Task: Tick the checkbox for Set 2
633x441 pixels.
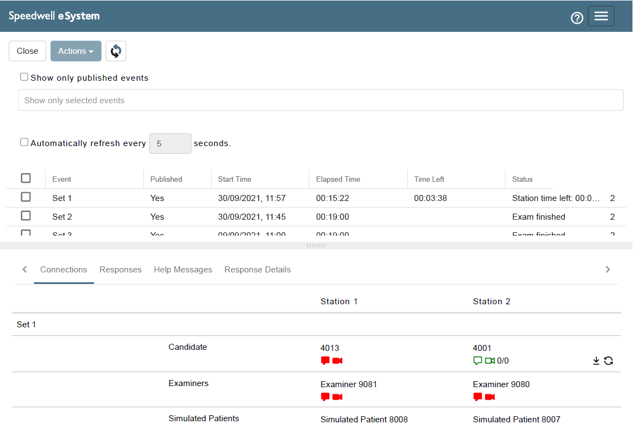Action: pyautogui.click(x=26, y=216)
